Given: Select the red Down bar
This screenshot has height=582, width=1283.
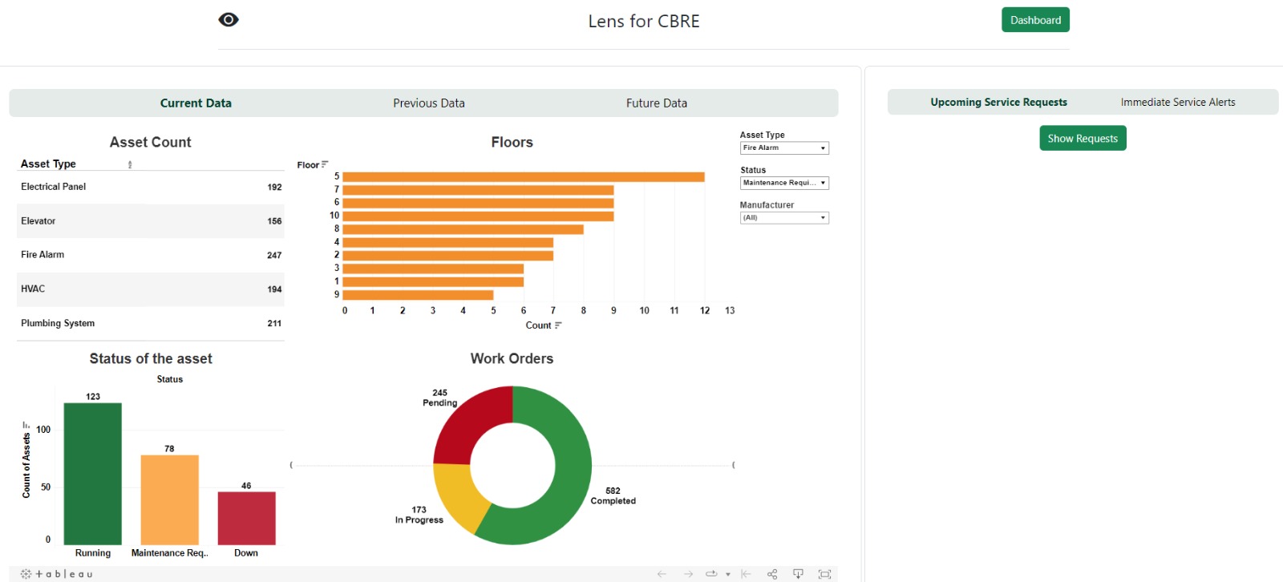Looking at the screenshot, I should click(247, 519).
